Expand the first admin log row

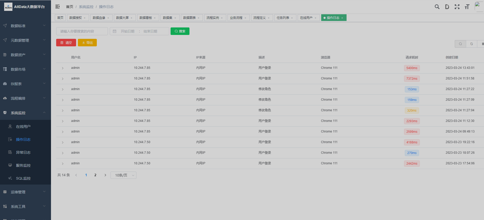click(63, 68)
